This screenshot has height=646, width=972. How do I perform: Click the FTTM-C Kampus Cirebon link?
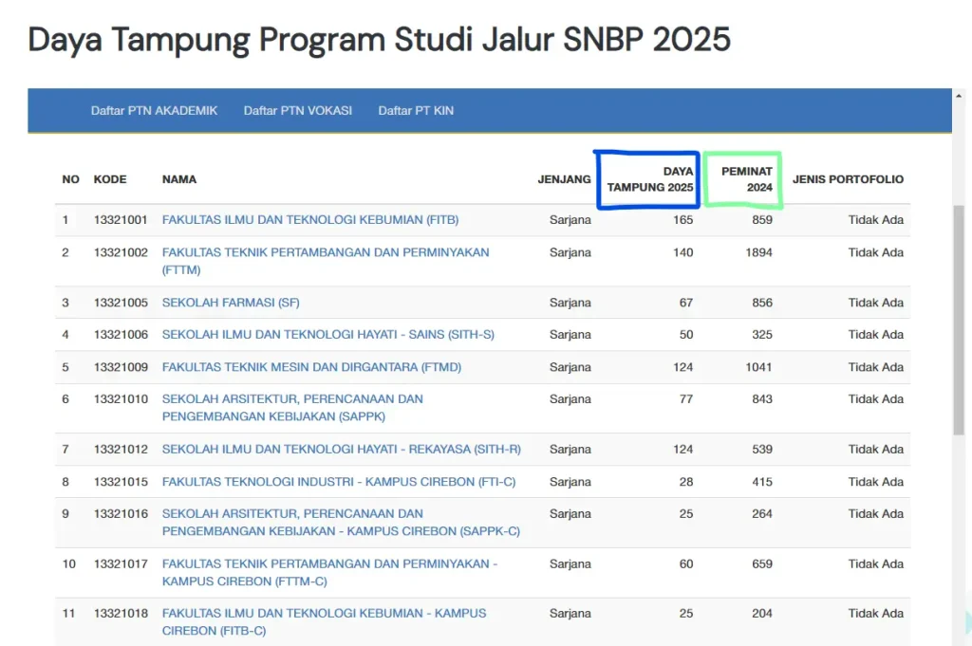329,564
